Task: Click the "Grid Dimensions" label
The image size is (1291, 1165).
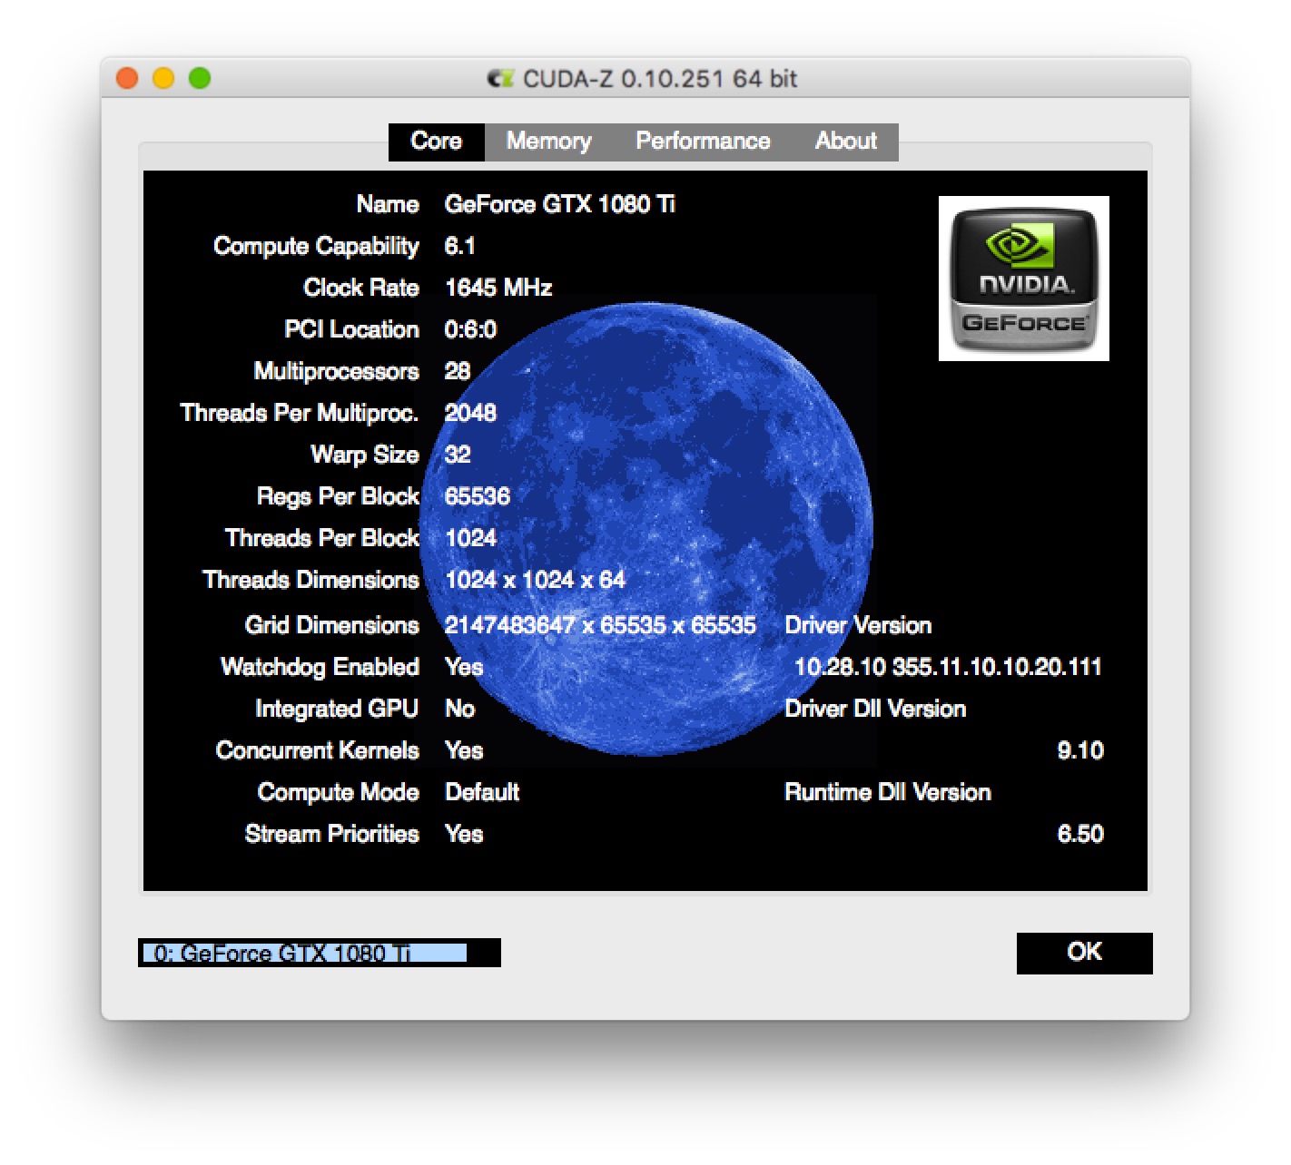Action: tap(332, 625)
